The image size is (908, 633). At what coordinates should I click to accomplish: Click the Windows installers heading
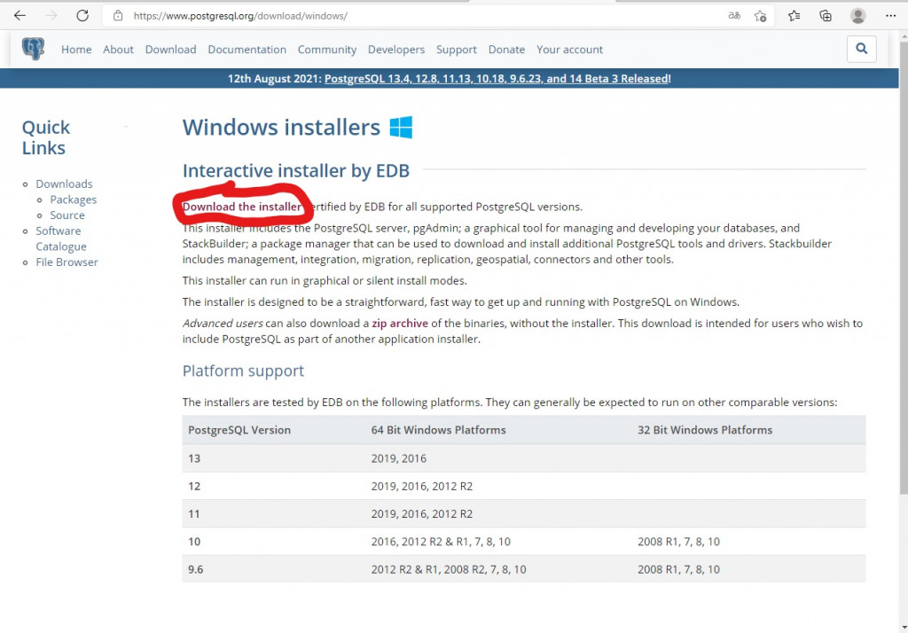coord(281,128)
